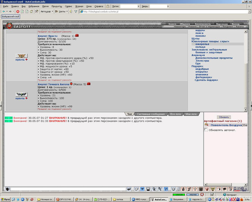Screen dimensions: 252x202
Task: Click the red gift icon beside Амулет Ярости
Action: coord(77,35)
